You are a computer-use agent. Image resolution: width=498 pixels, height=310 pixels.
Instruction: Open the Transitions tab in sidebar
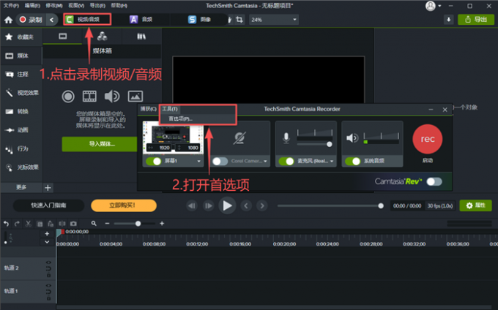(21, 111)
